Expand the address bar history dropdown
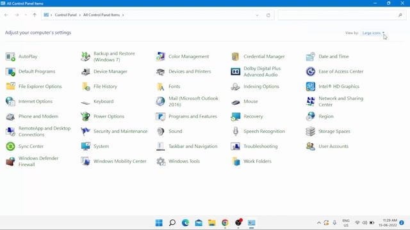This screenshot has height=230, width=410. click(257, 15)
